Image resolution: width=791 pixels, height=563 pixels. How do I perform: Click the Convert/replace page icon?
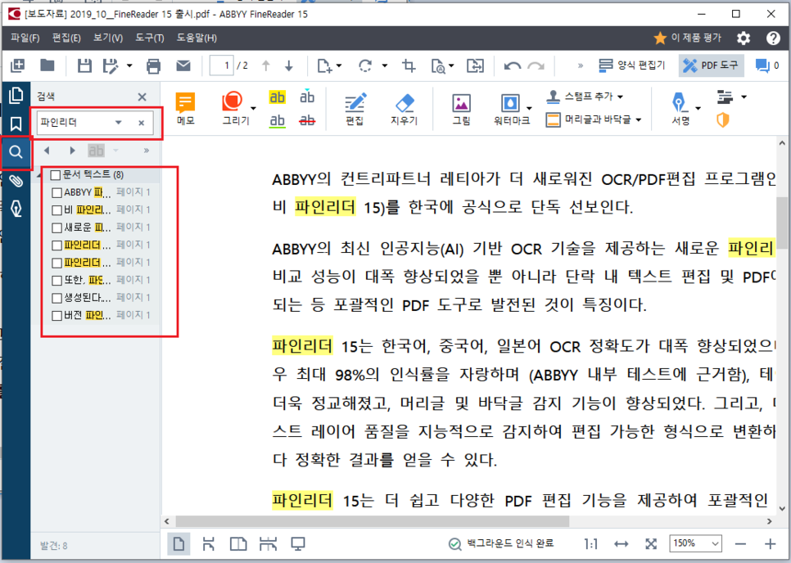475,65
